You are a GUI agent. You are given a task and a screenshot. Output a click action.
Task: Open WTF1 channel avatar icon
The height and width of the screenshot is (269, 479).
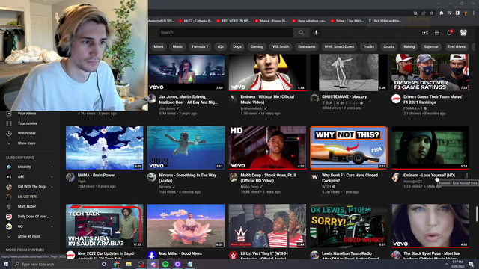314,177
